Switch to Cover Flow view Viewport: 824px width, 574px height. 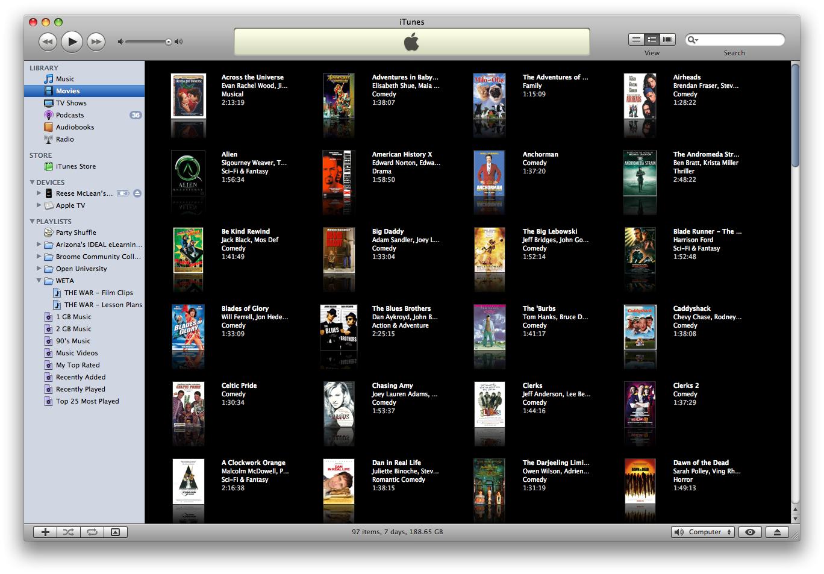coord(667,39)
